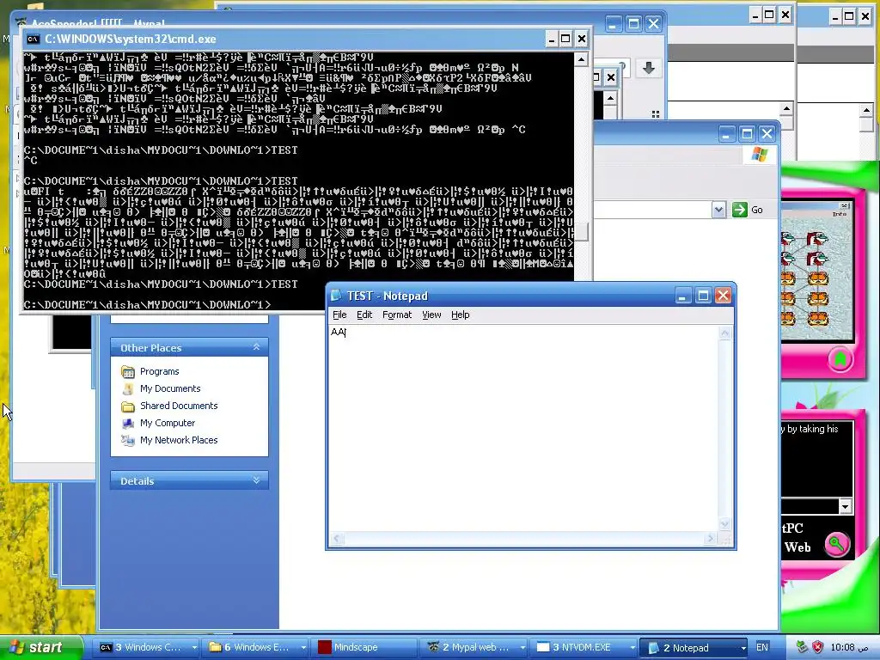Expand the NTVDM.EXE taskbar group
This screenshot has width=880, height=660.
coord(632,648)
